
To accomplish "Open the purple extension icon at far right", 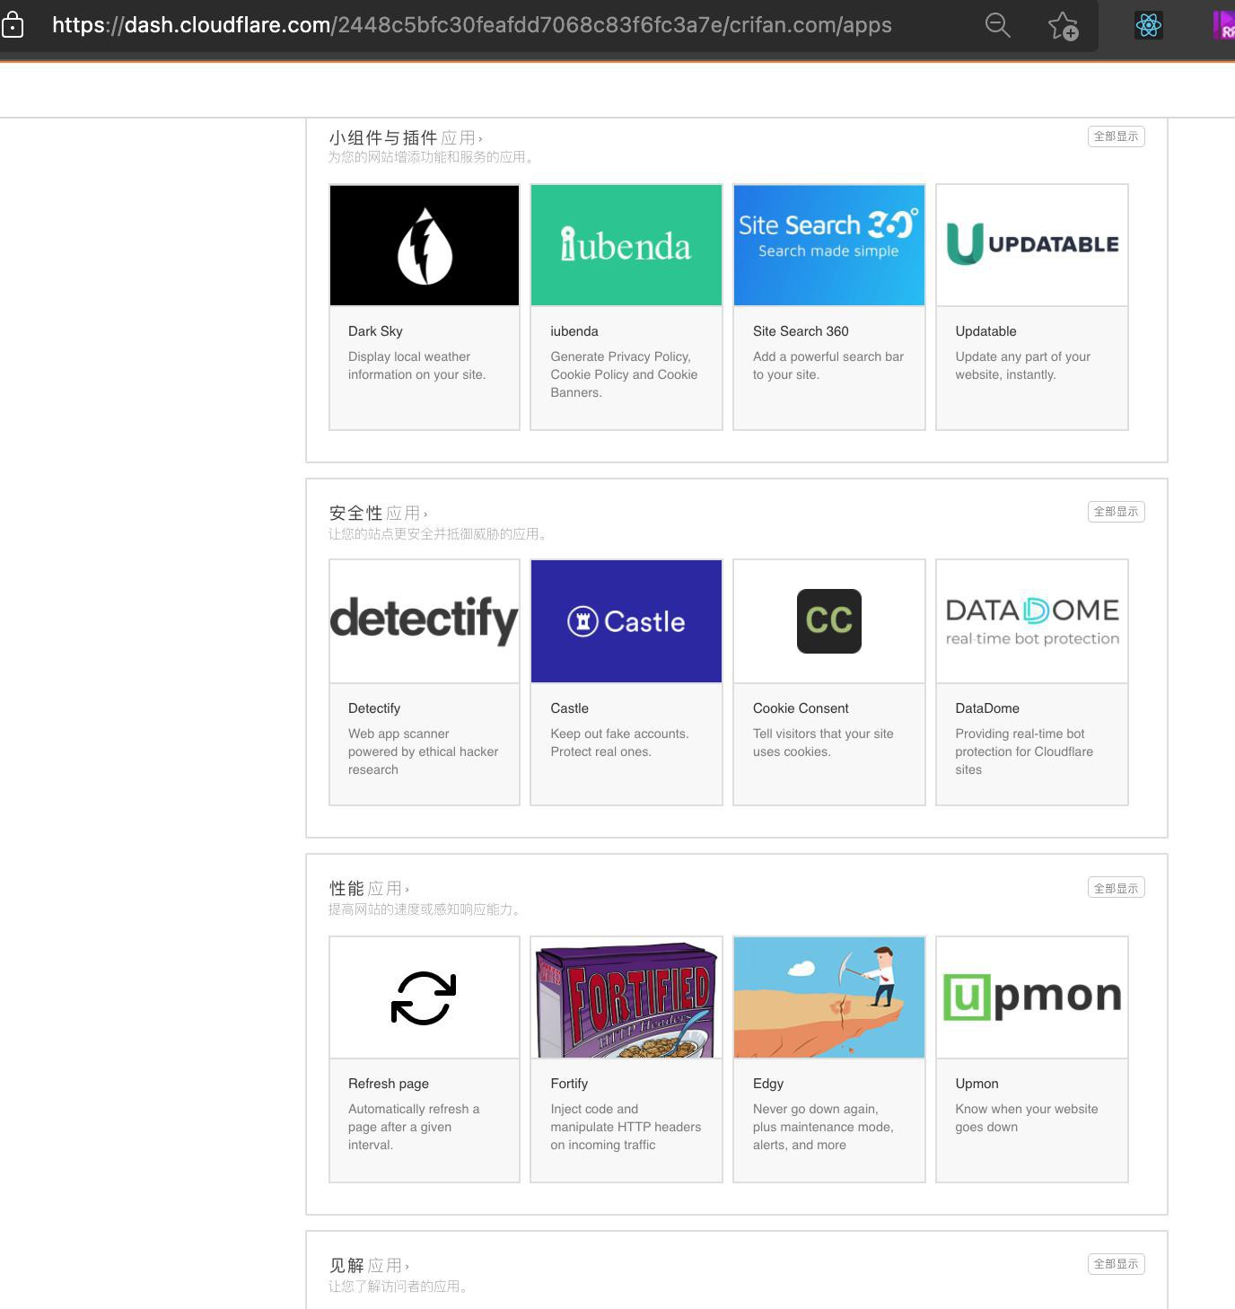I will [1224, 25].
